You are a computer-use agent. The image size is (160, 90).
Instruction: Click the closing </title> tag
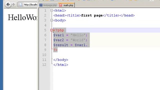pyautogui.click(x=111, y=15)
